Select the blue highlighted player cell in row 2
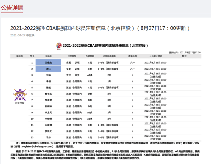Image resolution: width=211 pixels, height=164 pixels. [x=48, y=69]
